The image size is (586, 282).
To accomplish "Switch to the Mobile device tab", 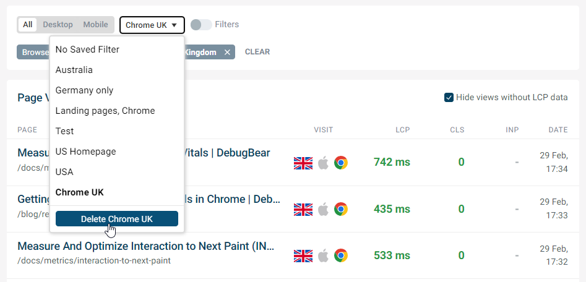I will coord(96,25).
